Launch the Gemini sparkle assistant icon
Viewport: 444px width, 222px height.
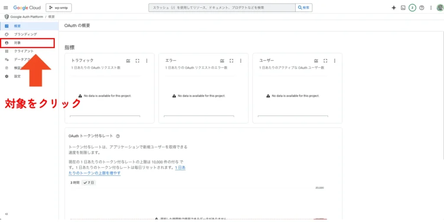pos(394,8)
